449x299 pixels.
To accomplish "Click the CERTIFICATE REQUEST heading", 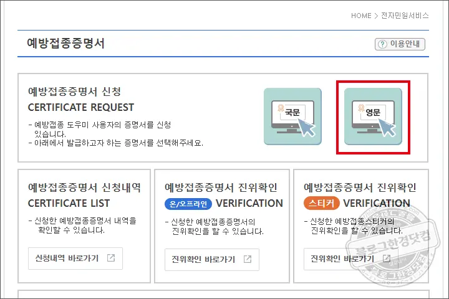I will (x=81, y=107).
